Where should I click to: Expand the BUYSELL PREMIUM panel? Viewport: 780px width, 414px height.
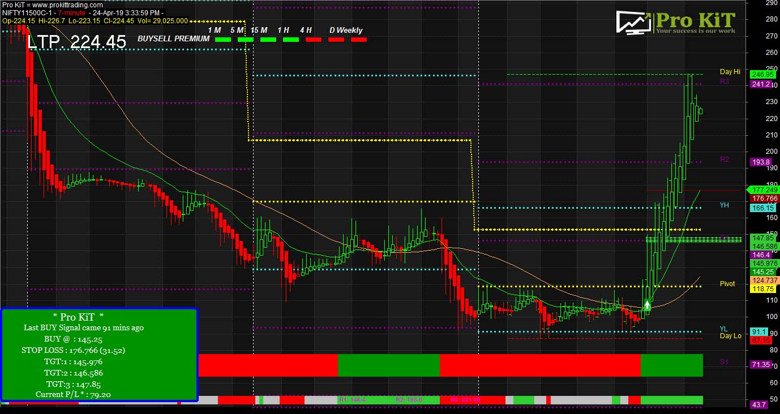click(x=173, y=40)
